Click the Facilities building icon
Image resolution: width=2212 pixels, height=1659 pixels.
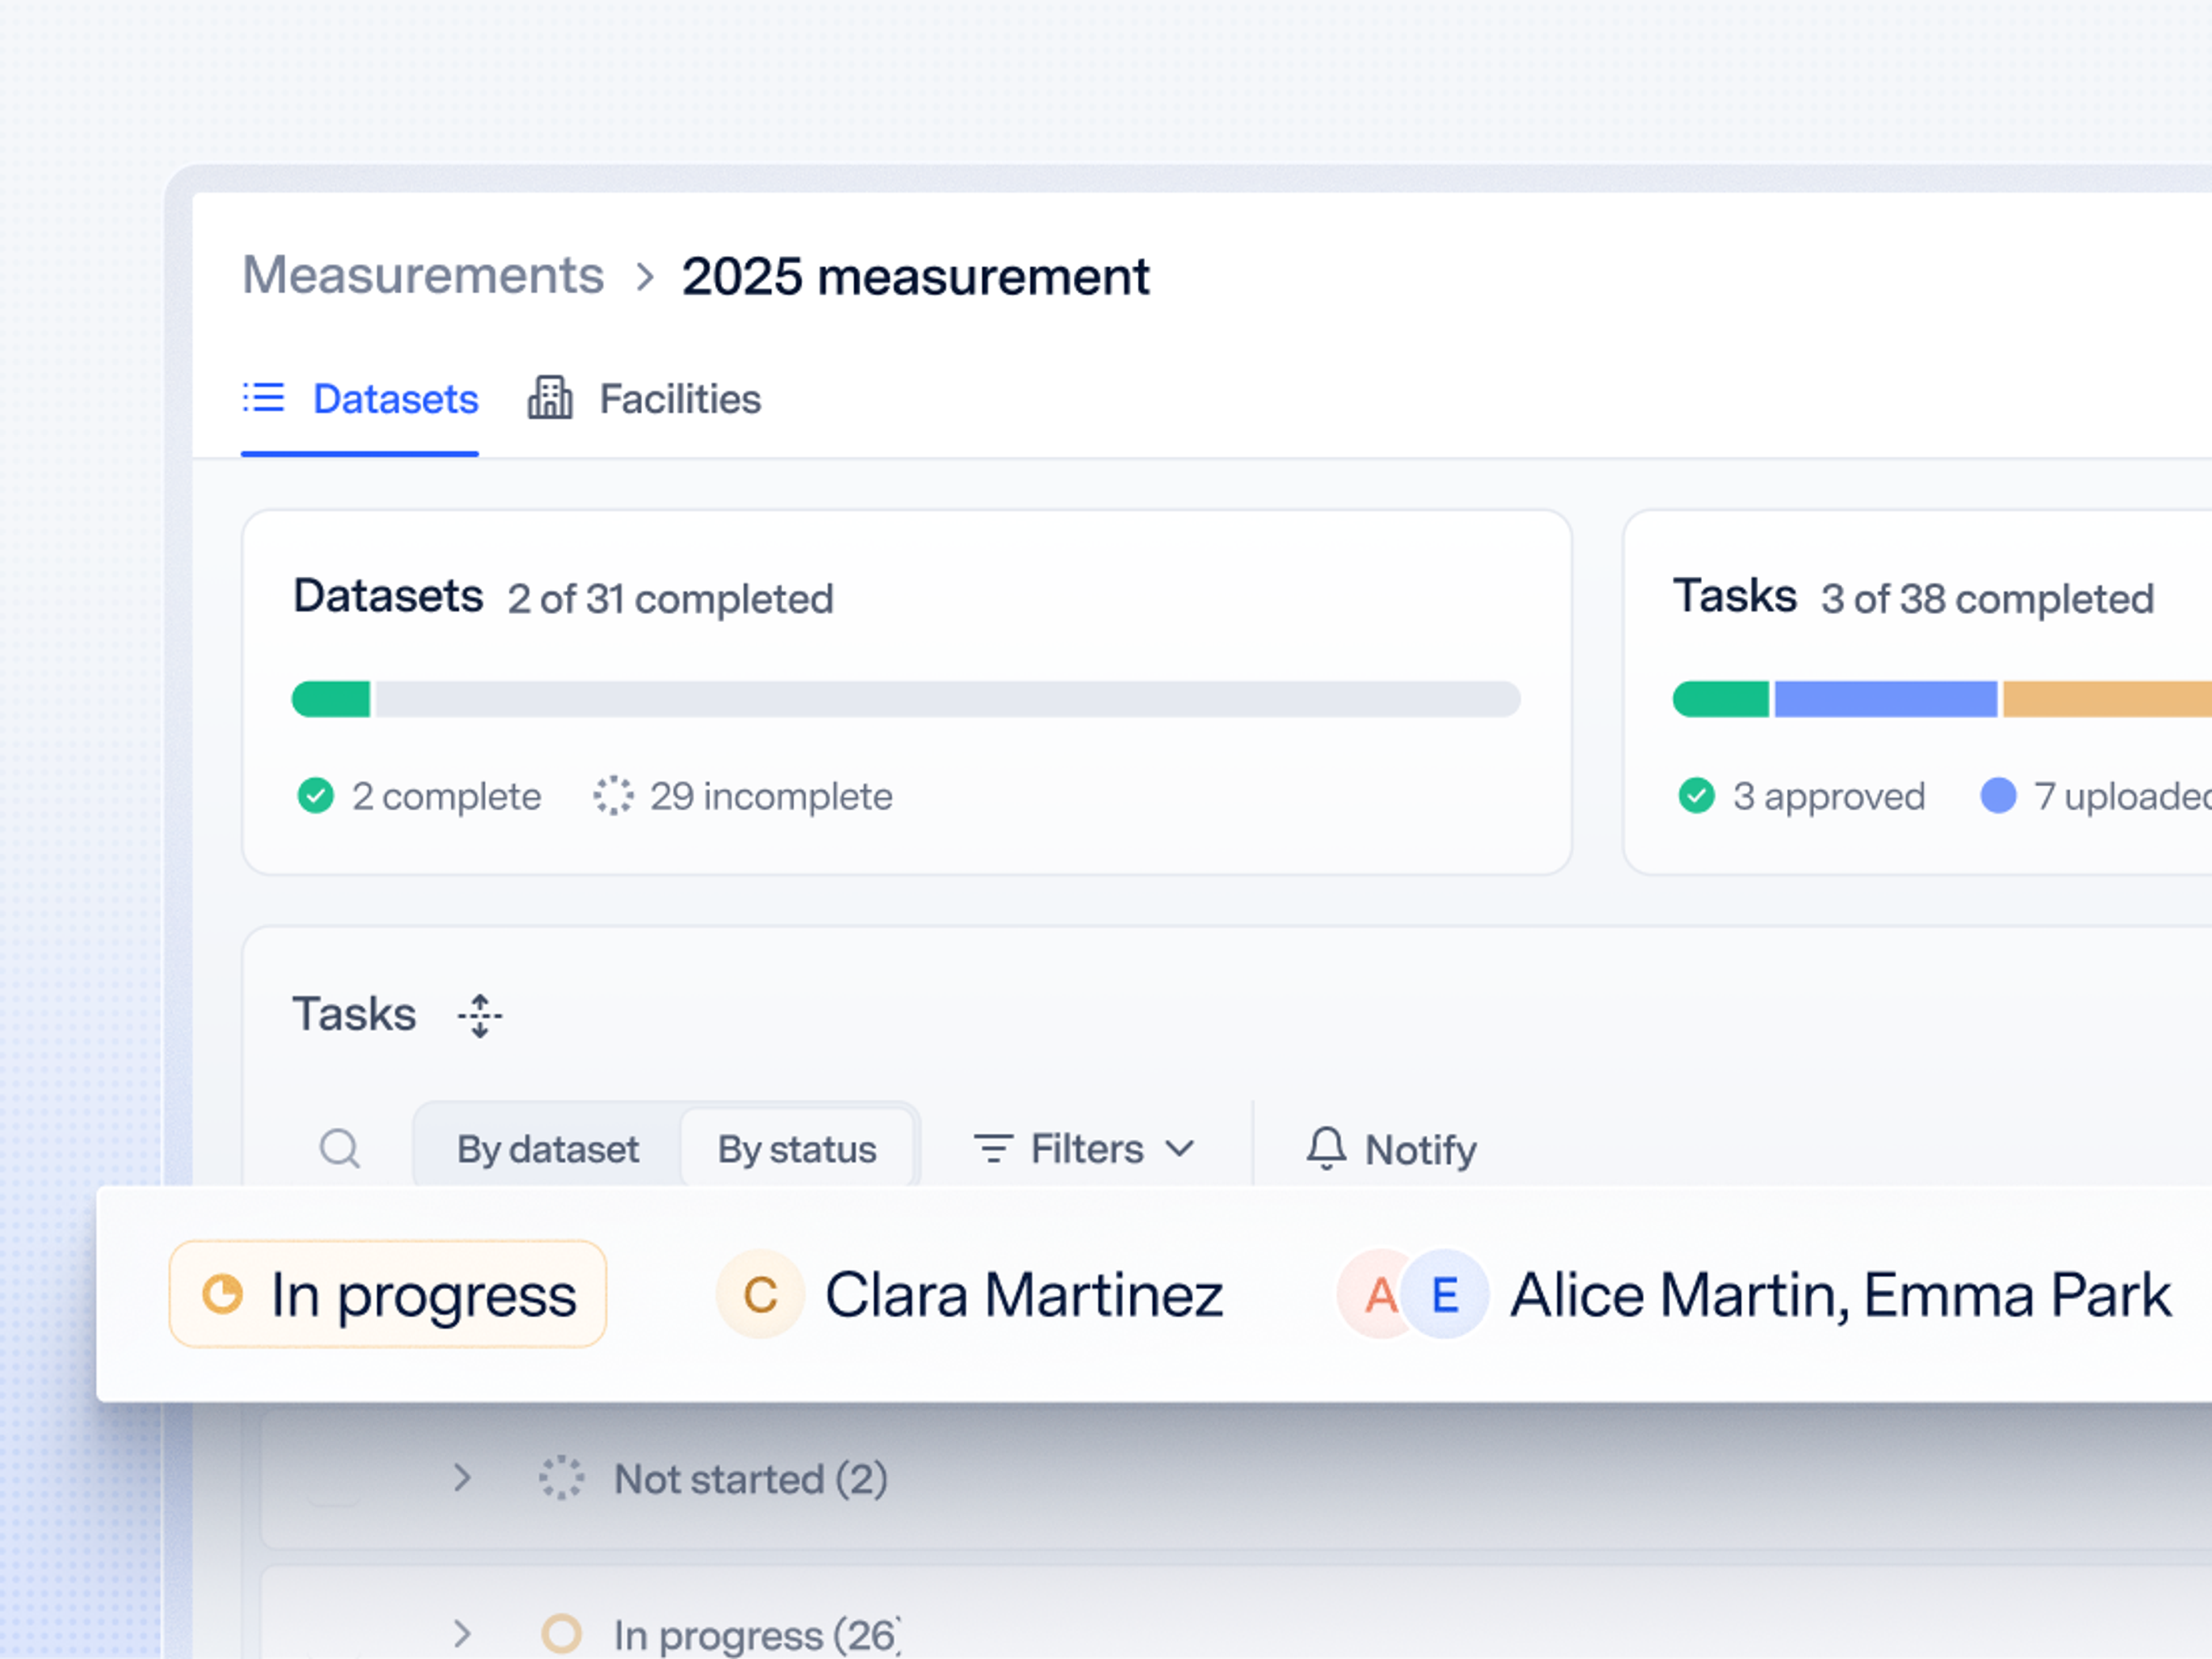pos(550,397)
